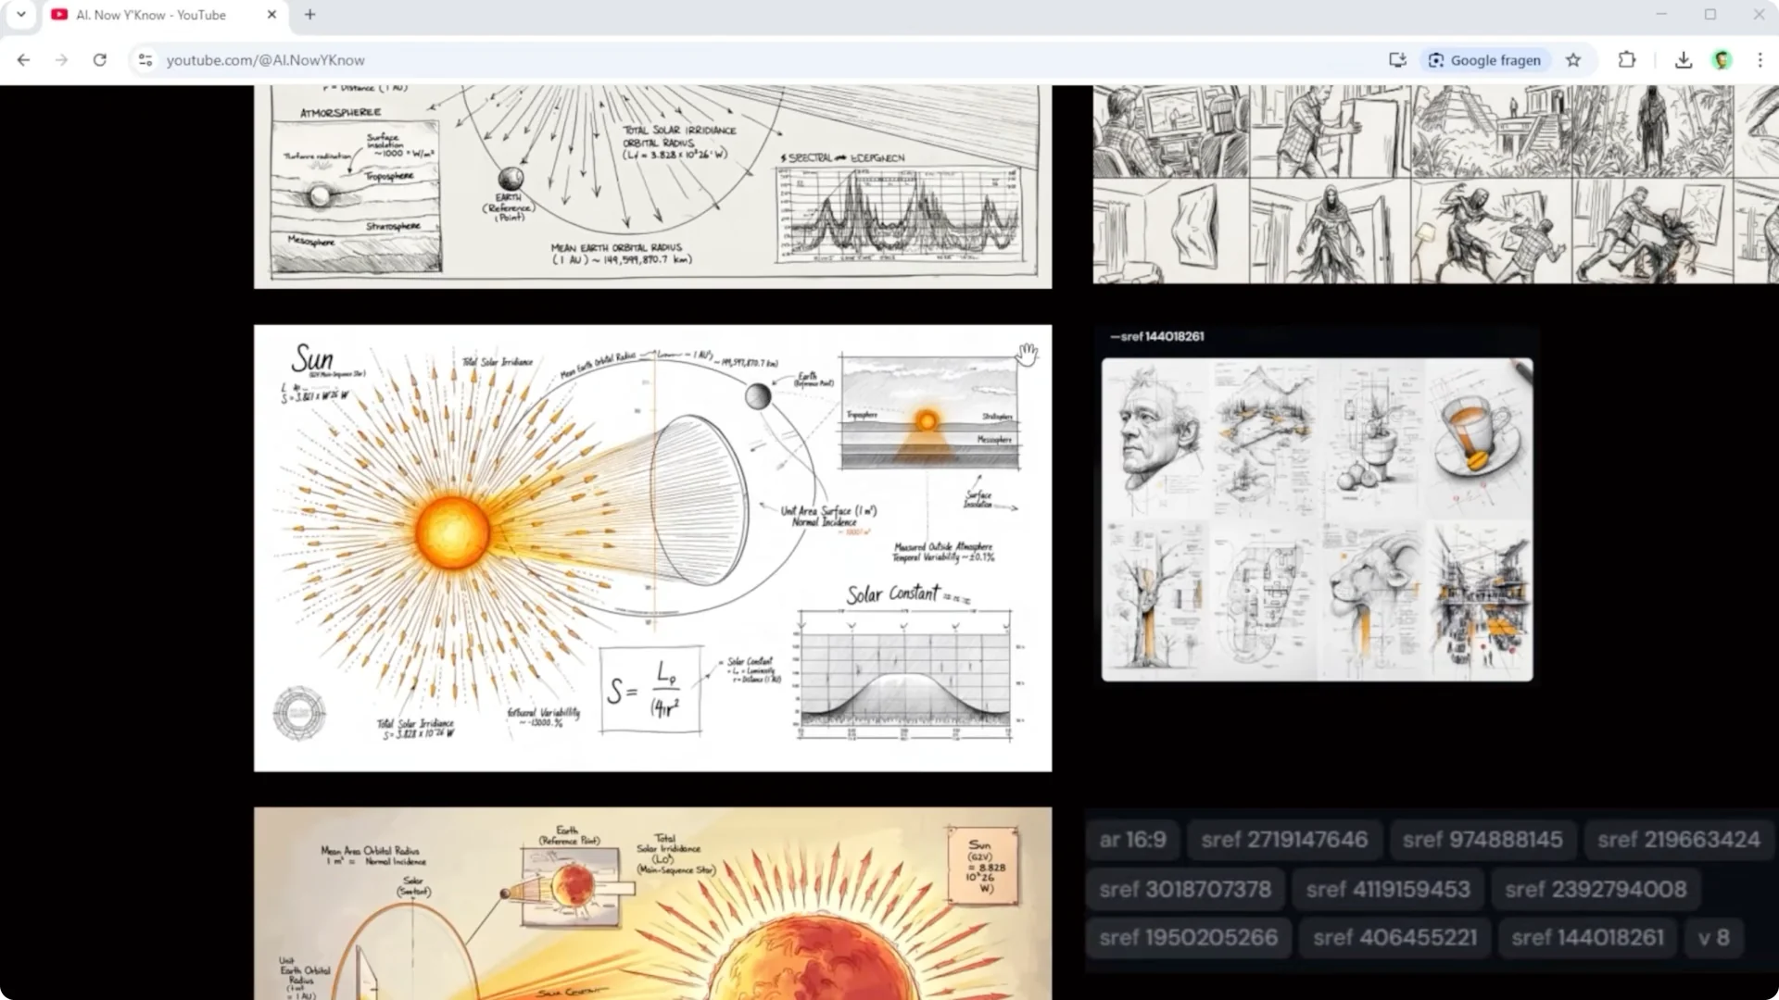Navigate back to the previous page
The height and width of the screenshot is (1000, 1779).
(22, 60)
